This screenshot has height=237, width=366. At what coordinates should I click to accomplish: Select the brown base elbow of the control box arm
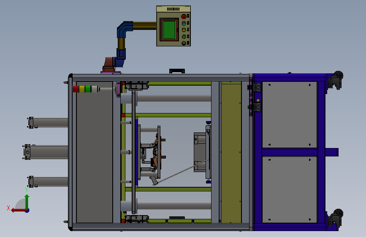coord(109,64)
